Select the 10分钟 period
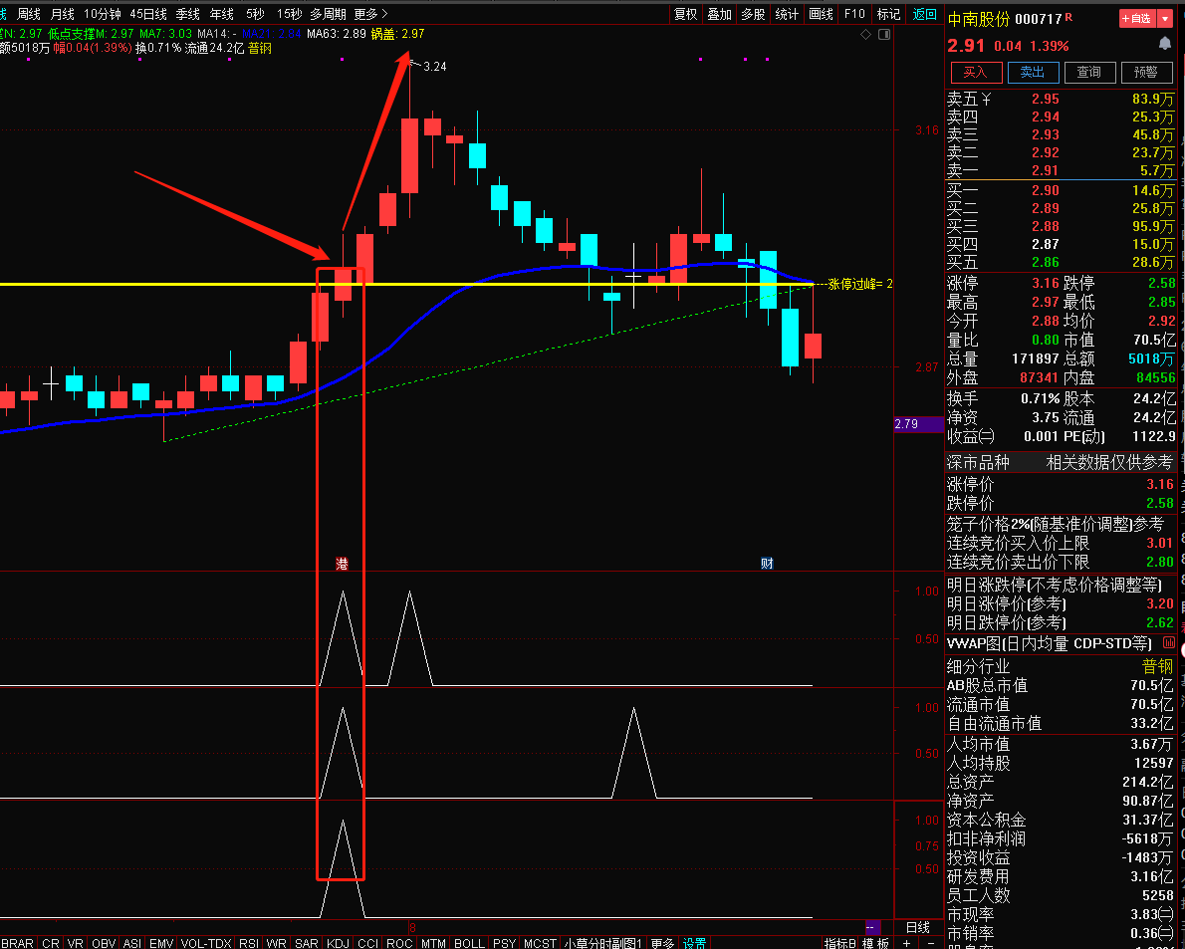Viewport: 1185px width, 949px height. click(x=102, y=14)
